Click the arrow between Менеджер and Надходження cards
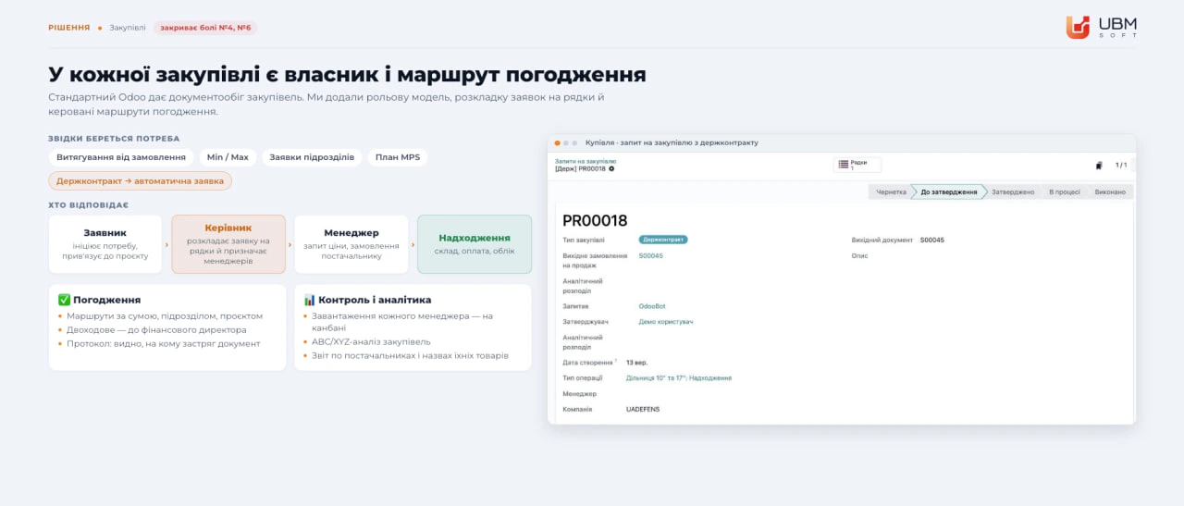The height and width of the screenshot is (506, 1184). (413, 245)
